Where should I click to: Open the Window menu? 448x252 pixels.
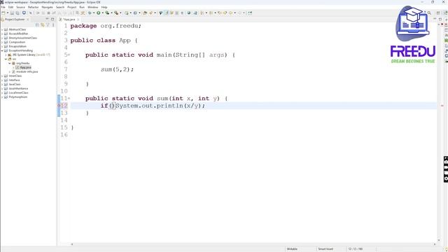(92, 7)
